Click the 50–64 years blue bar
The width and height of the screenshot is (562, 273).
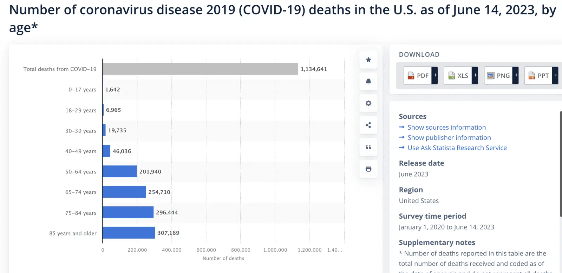(120, 171)
